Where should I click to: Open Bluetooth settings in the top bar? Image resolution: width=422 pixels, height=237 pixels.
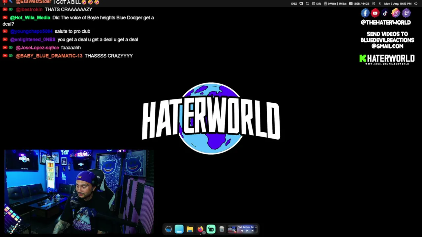coord(379,4)
